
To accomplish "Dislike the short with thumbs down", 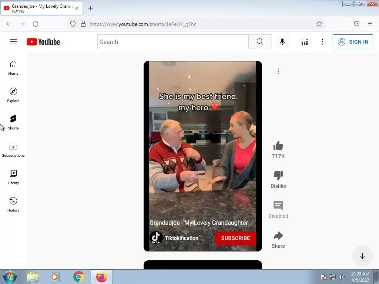I will (278, 176).
